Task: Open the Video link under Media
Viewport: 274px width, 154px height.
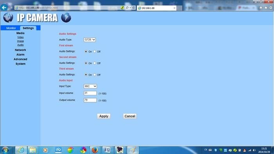Action: [20, 37]
